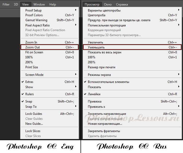The width and height of the screenshot is (183, 153).
Task: Choose Цветопроба menu item
Action: pyautogui.click(x=132, y=15)
